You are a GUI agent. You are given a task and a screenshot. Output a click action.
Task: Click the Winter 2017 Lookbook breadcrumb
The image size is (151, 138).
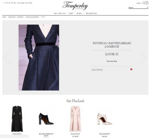click(x=32, y=17)
